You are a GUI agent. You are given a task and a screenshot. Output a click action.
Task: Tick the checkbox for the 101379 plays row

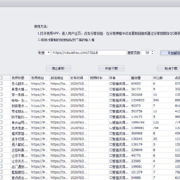[x=1, y=172]
